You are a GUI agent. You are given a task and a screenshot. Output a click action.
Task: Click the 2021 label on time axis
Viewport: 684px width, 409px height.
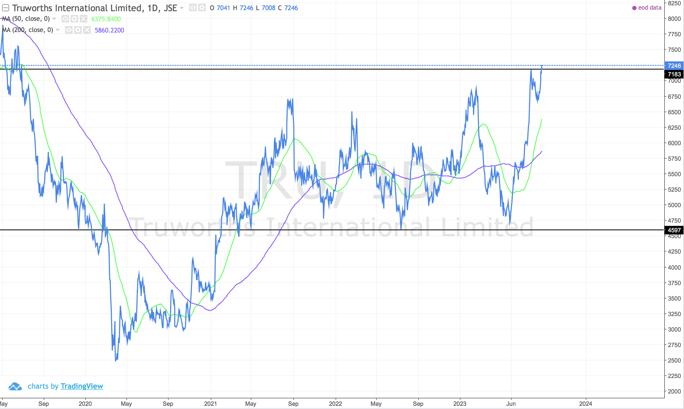tap(210, 404)
